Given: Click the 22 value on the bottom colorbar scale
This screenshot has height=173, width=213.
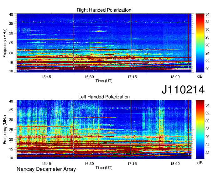Looking at the screenshot, I should [207, 153].
